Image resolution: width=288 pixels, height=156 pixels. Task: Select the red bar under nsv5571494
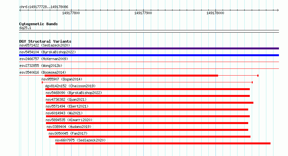coord(147,109)
